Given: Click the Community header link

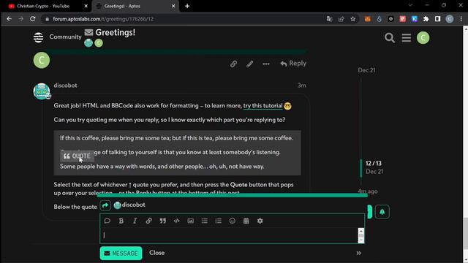Looking at the screenshot, I should (65, 37).
